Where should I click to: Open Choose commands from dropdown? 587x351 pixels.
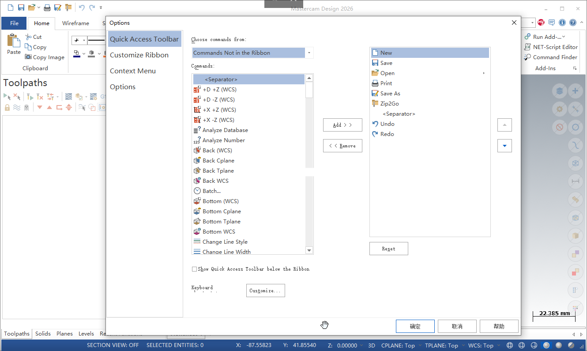click(309, 53)
